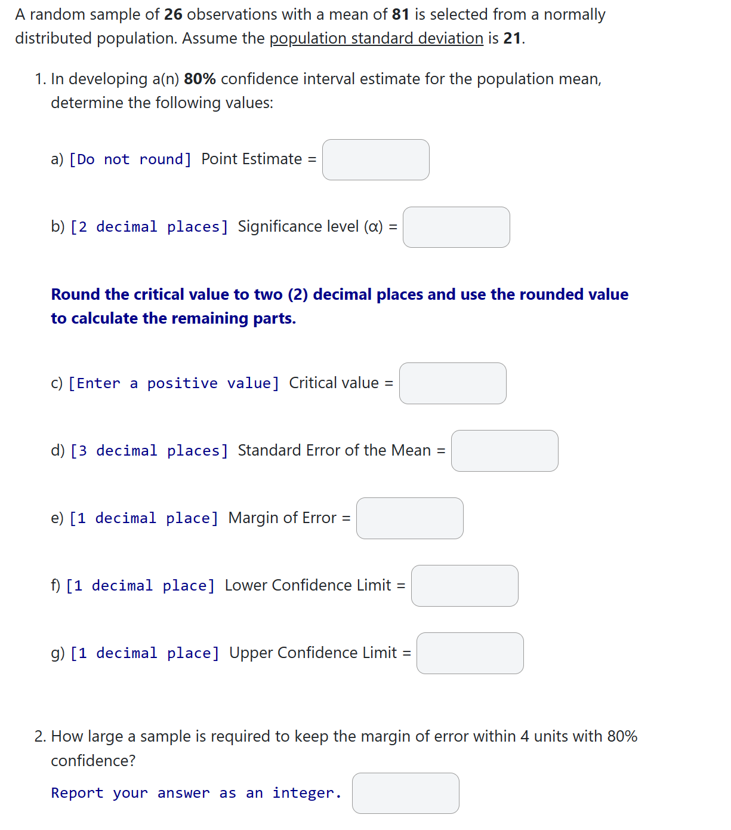
Task: Click the Upper Confidence Limit answer box
Action: click(x=470, y=653)
